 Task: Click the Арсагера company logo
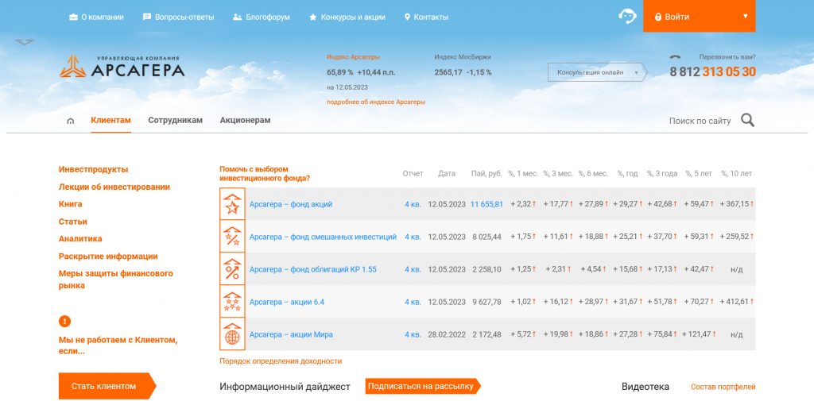(122, 67)
